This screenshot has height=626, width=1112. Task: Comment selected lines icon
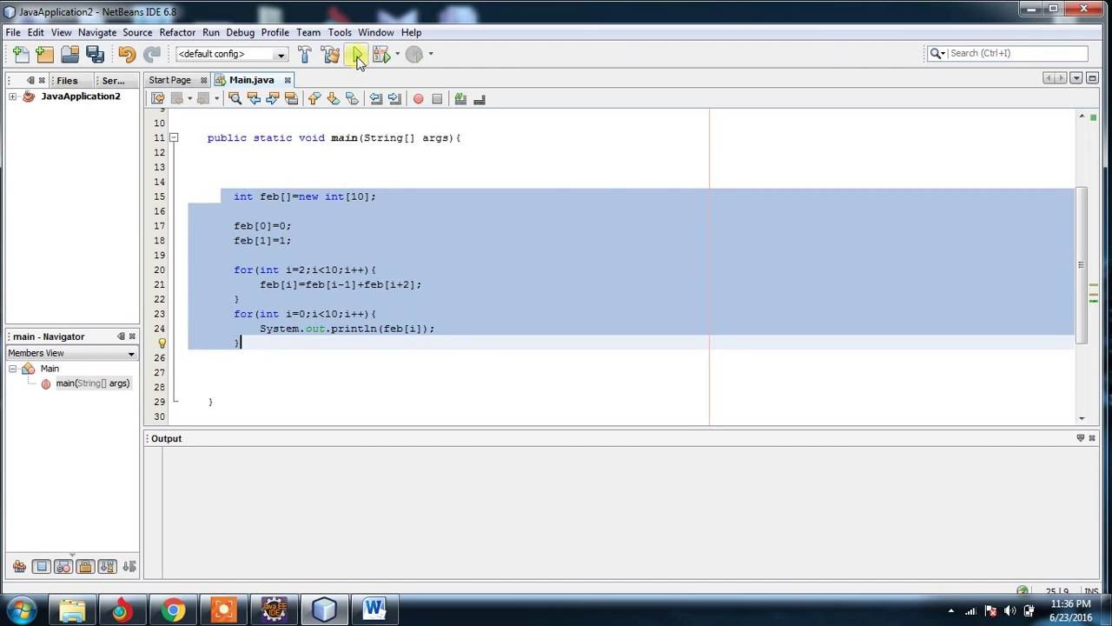(460, 99)
